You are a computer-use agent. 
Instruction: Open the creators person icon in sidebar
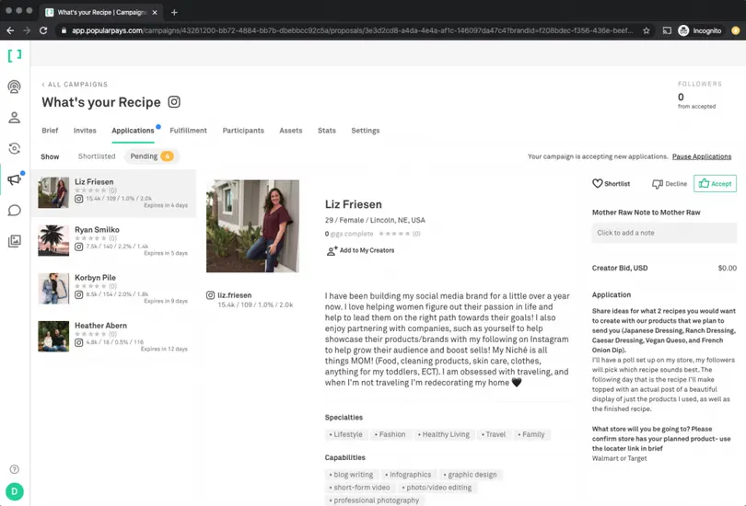coord(14,118)
